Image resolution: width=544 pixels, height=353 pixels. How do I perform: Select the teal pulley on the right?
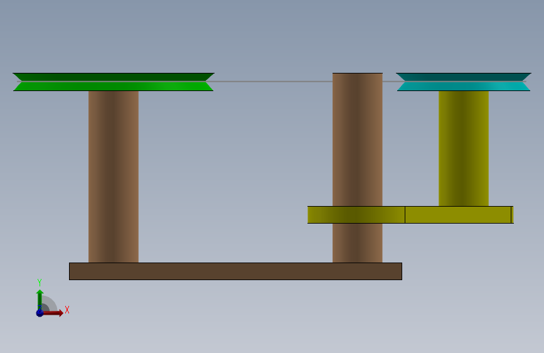click(x=464, y=82)
